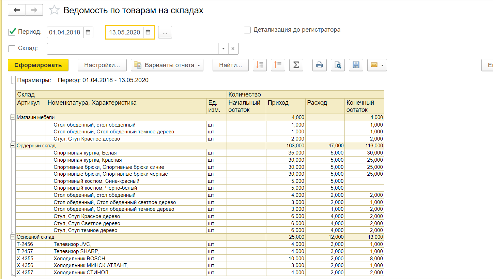
Task: Open print preview with magnifier icon
Action: [x=338, y=65]
